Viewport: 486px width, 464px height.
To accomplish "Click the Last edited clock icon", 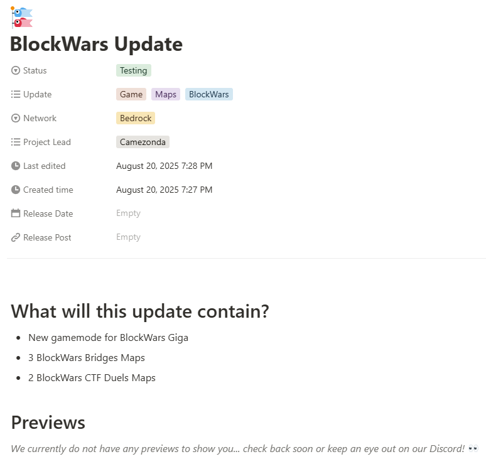I will coord(16,166).
